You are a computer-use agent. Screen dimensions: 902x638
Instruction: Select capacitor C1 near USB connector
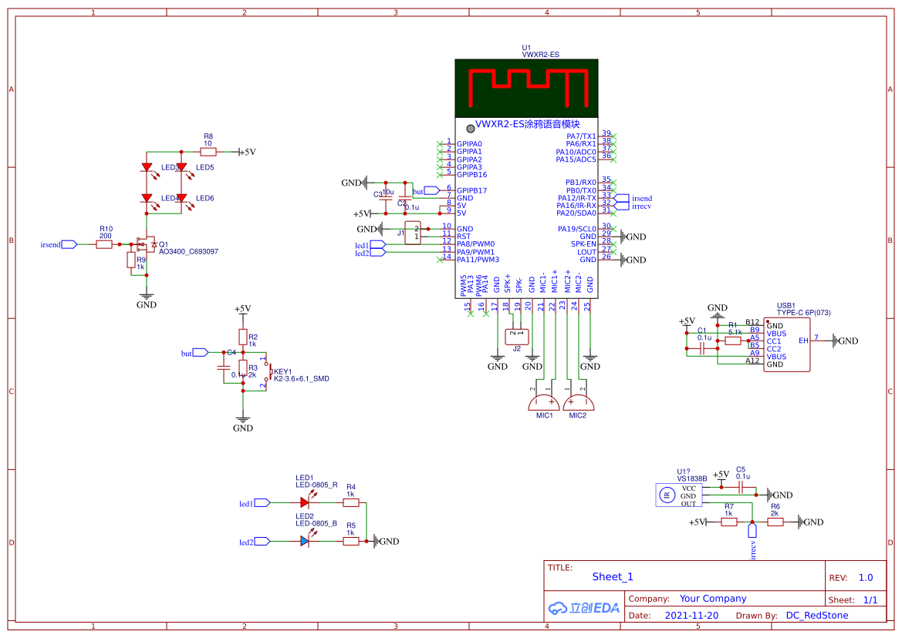tap(702, 348)
